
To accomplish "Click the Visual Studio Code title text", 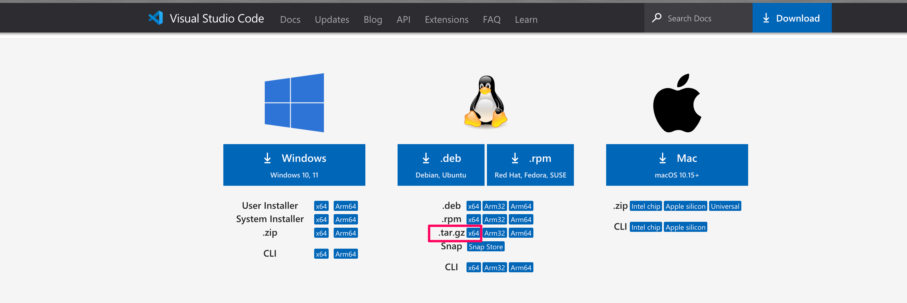I will click(x=217, y=18).
